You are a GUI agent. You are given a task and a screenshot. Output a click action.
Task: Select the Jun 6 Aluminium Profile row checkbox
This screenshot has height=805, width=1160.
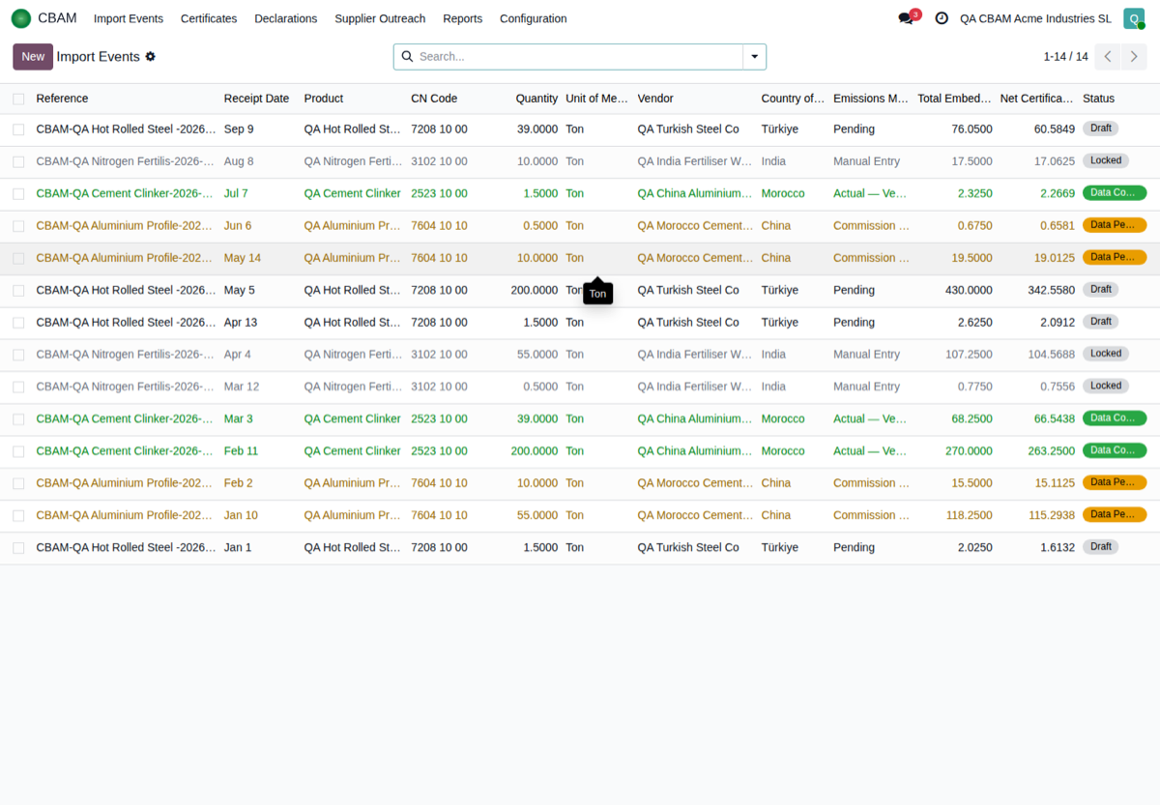pos(18,226)
